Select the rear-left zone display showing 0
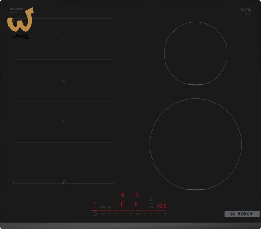 click(123, 195)
